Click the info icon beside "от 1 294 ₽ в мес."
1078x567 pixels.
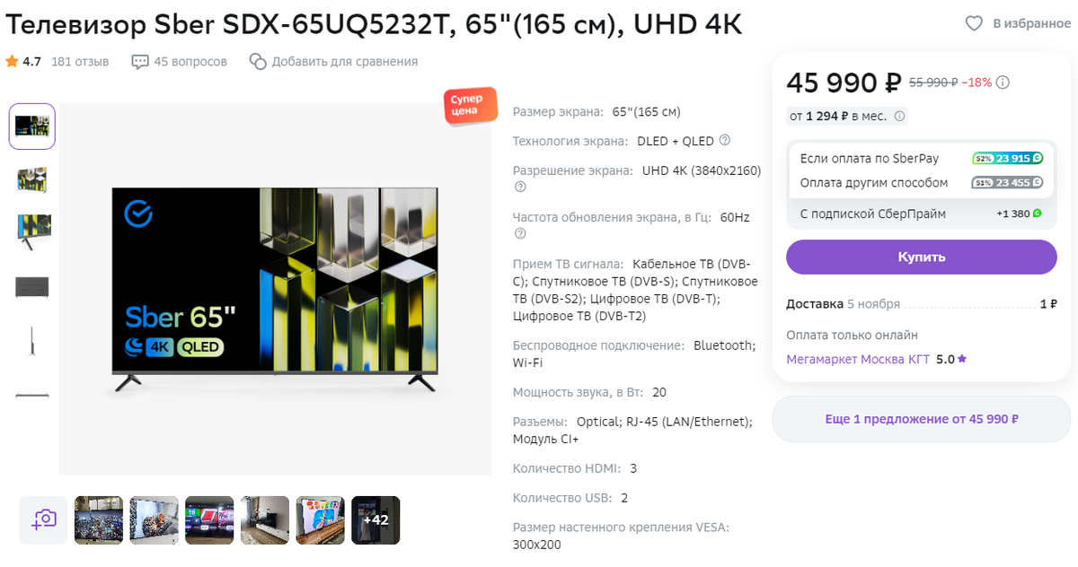[900, 116]
